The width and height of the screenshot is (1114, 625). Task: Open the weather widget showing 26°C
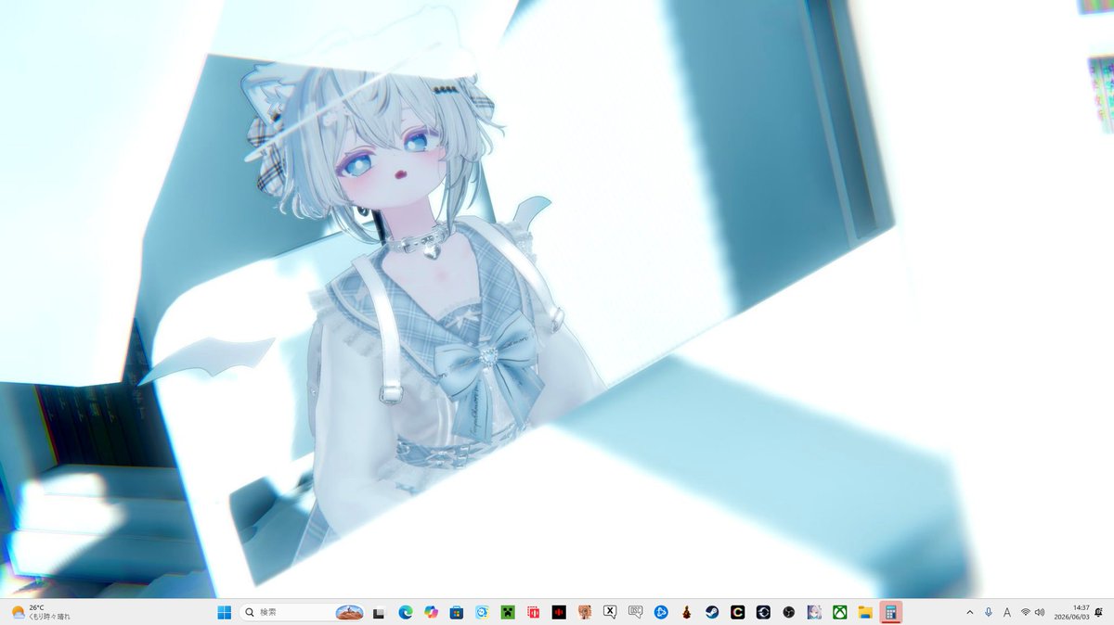coord(41,612)
